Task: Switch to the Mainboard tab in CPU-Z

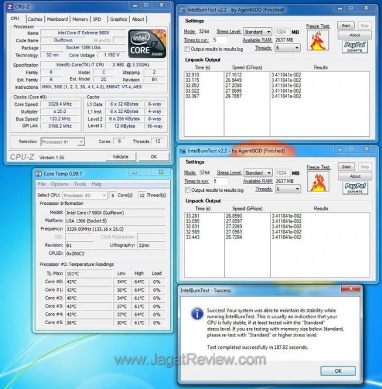Action: coord(57,19)
